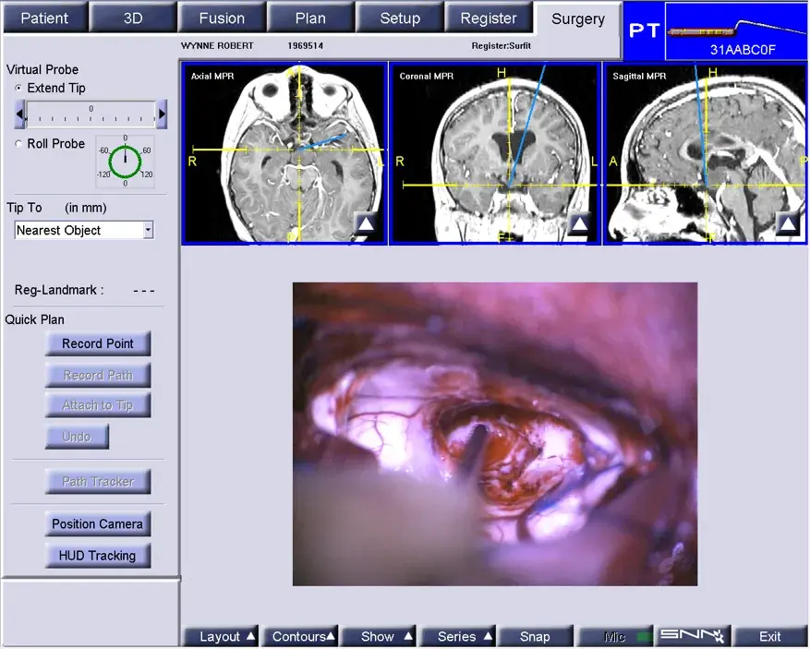Viewport: 810px width, 649px height.
Task: Click the Extend Tip slider track
Action: click(91, 114)
